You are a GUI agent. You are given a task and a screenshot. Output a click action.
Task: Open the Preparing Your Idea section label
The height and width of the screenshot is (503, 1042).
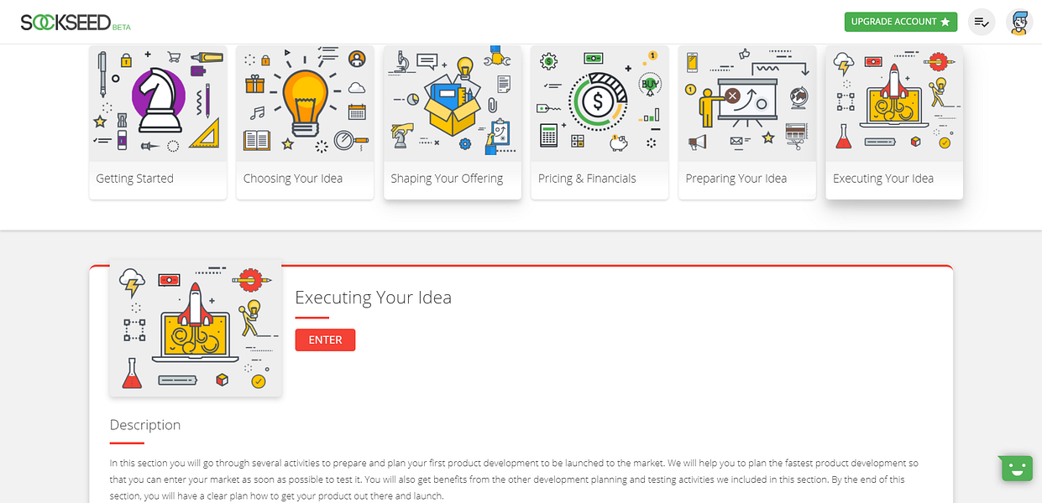[736, 179]
